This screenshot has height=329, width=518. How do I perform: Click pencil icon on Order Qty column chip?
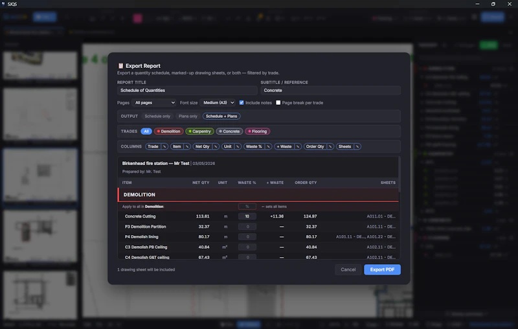(330, 146)
